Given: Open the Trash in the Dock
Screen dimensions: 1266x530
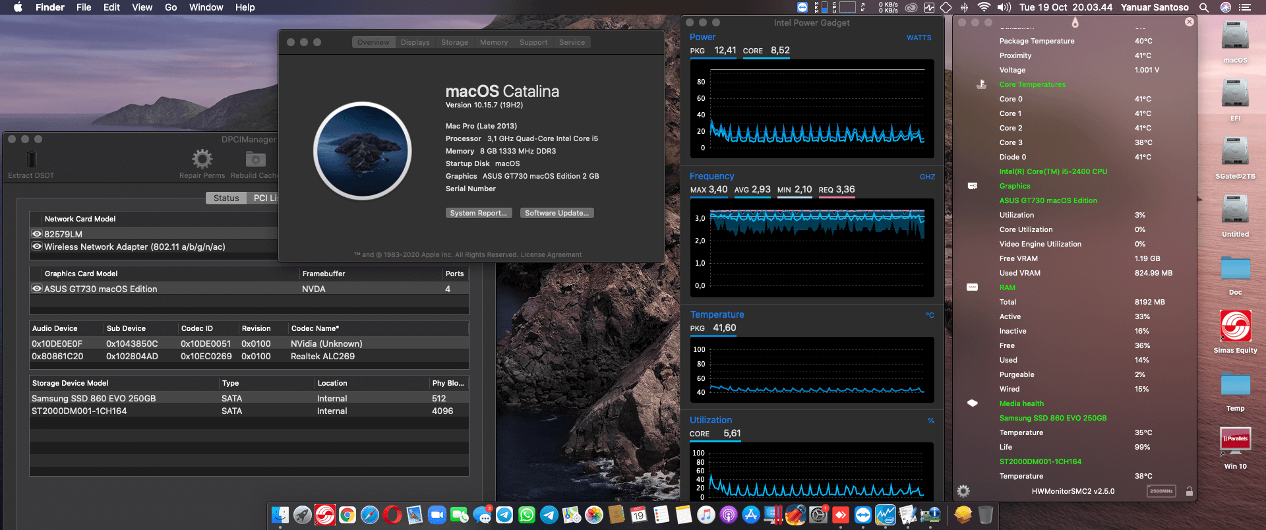Looking at the screenshot, I should point(986,515).
